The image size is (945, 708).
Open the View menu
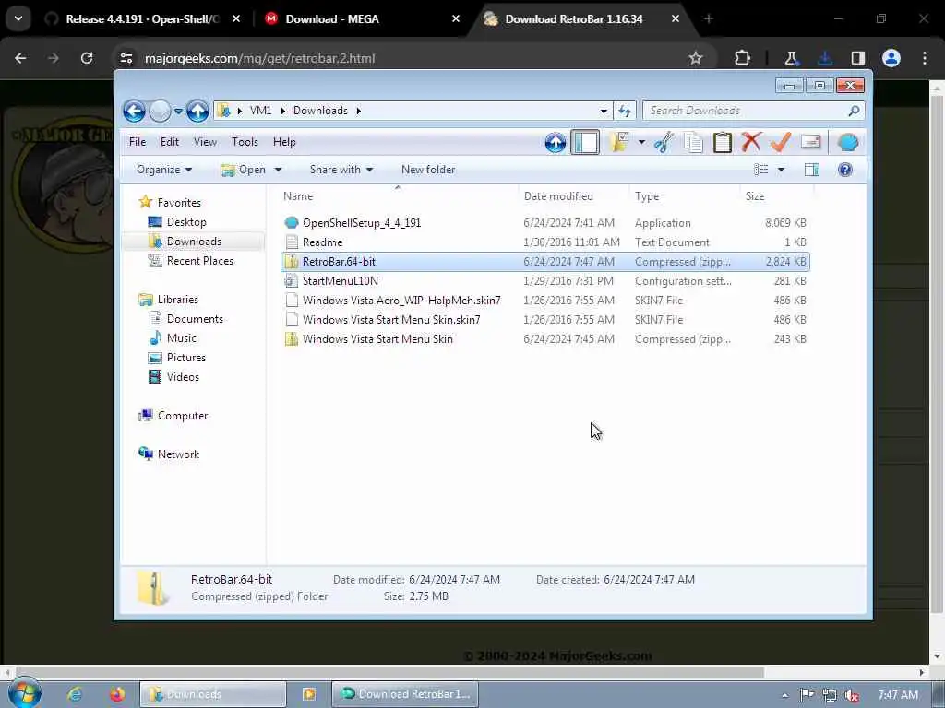(x=205, y=142)
